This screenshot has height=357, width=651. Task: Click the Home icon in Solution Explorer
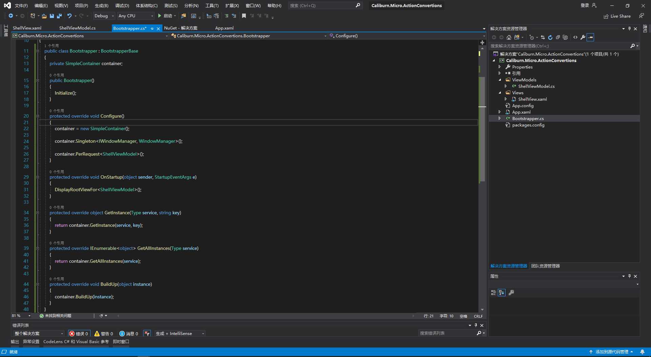click(509, 37)
